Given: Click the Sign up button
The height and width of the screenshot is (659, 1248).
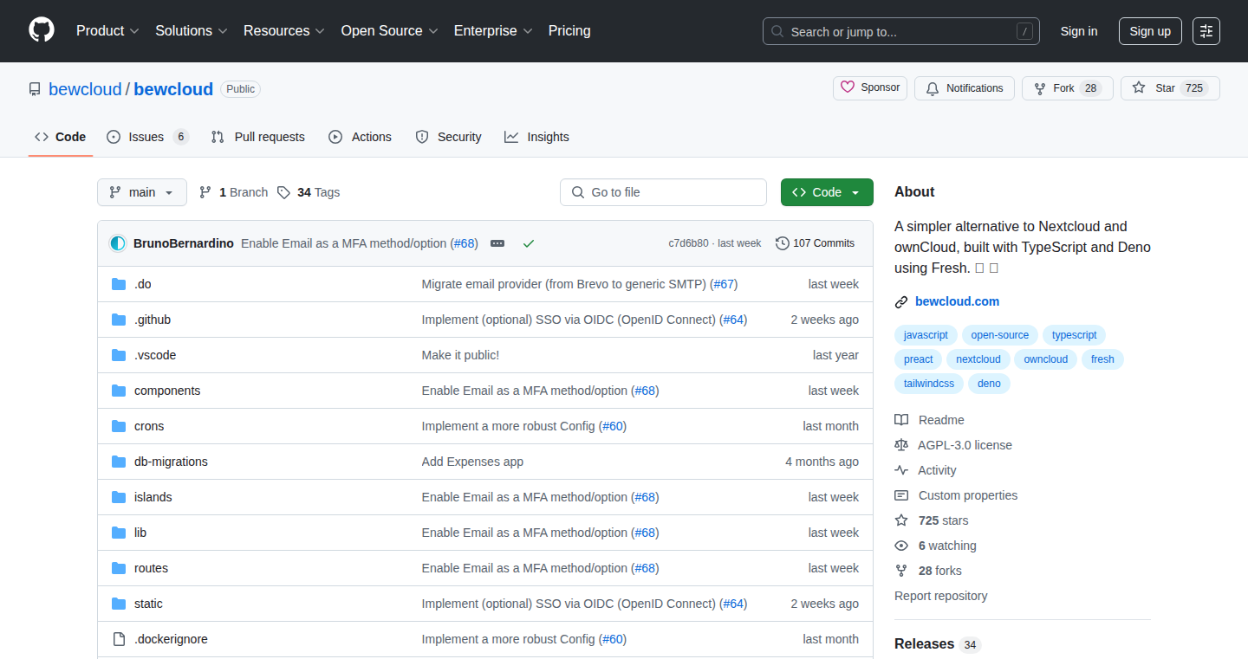Looking at the screenshot, I should pos(1150,31).
